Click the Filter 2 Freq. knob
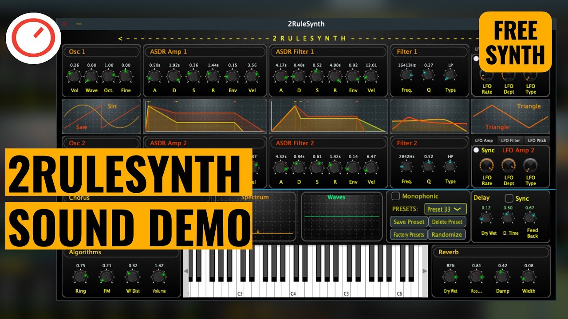 pos(406,167)
